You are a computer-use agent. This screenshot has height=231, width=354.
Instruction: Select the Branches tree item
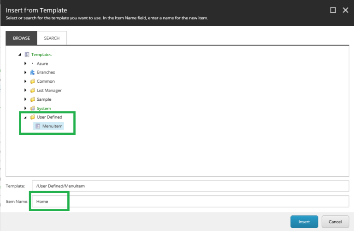[46, 72]
